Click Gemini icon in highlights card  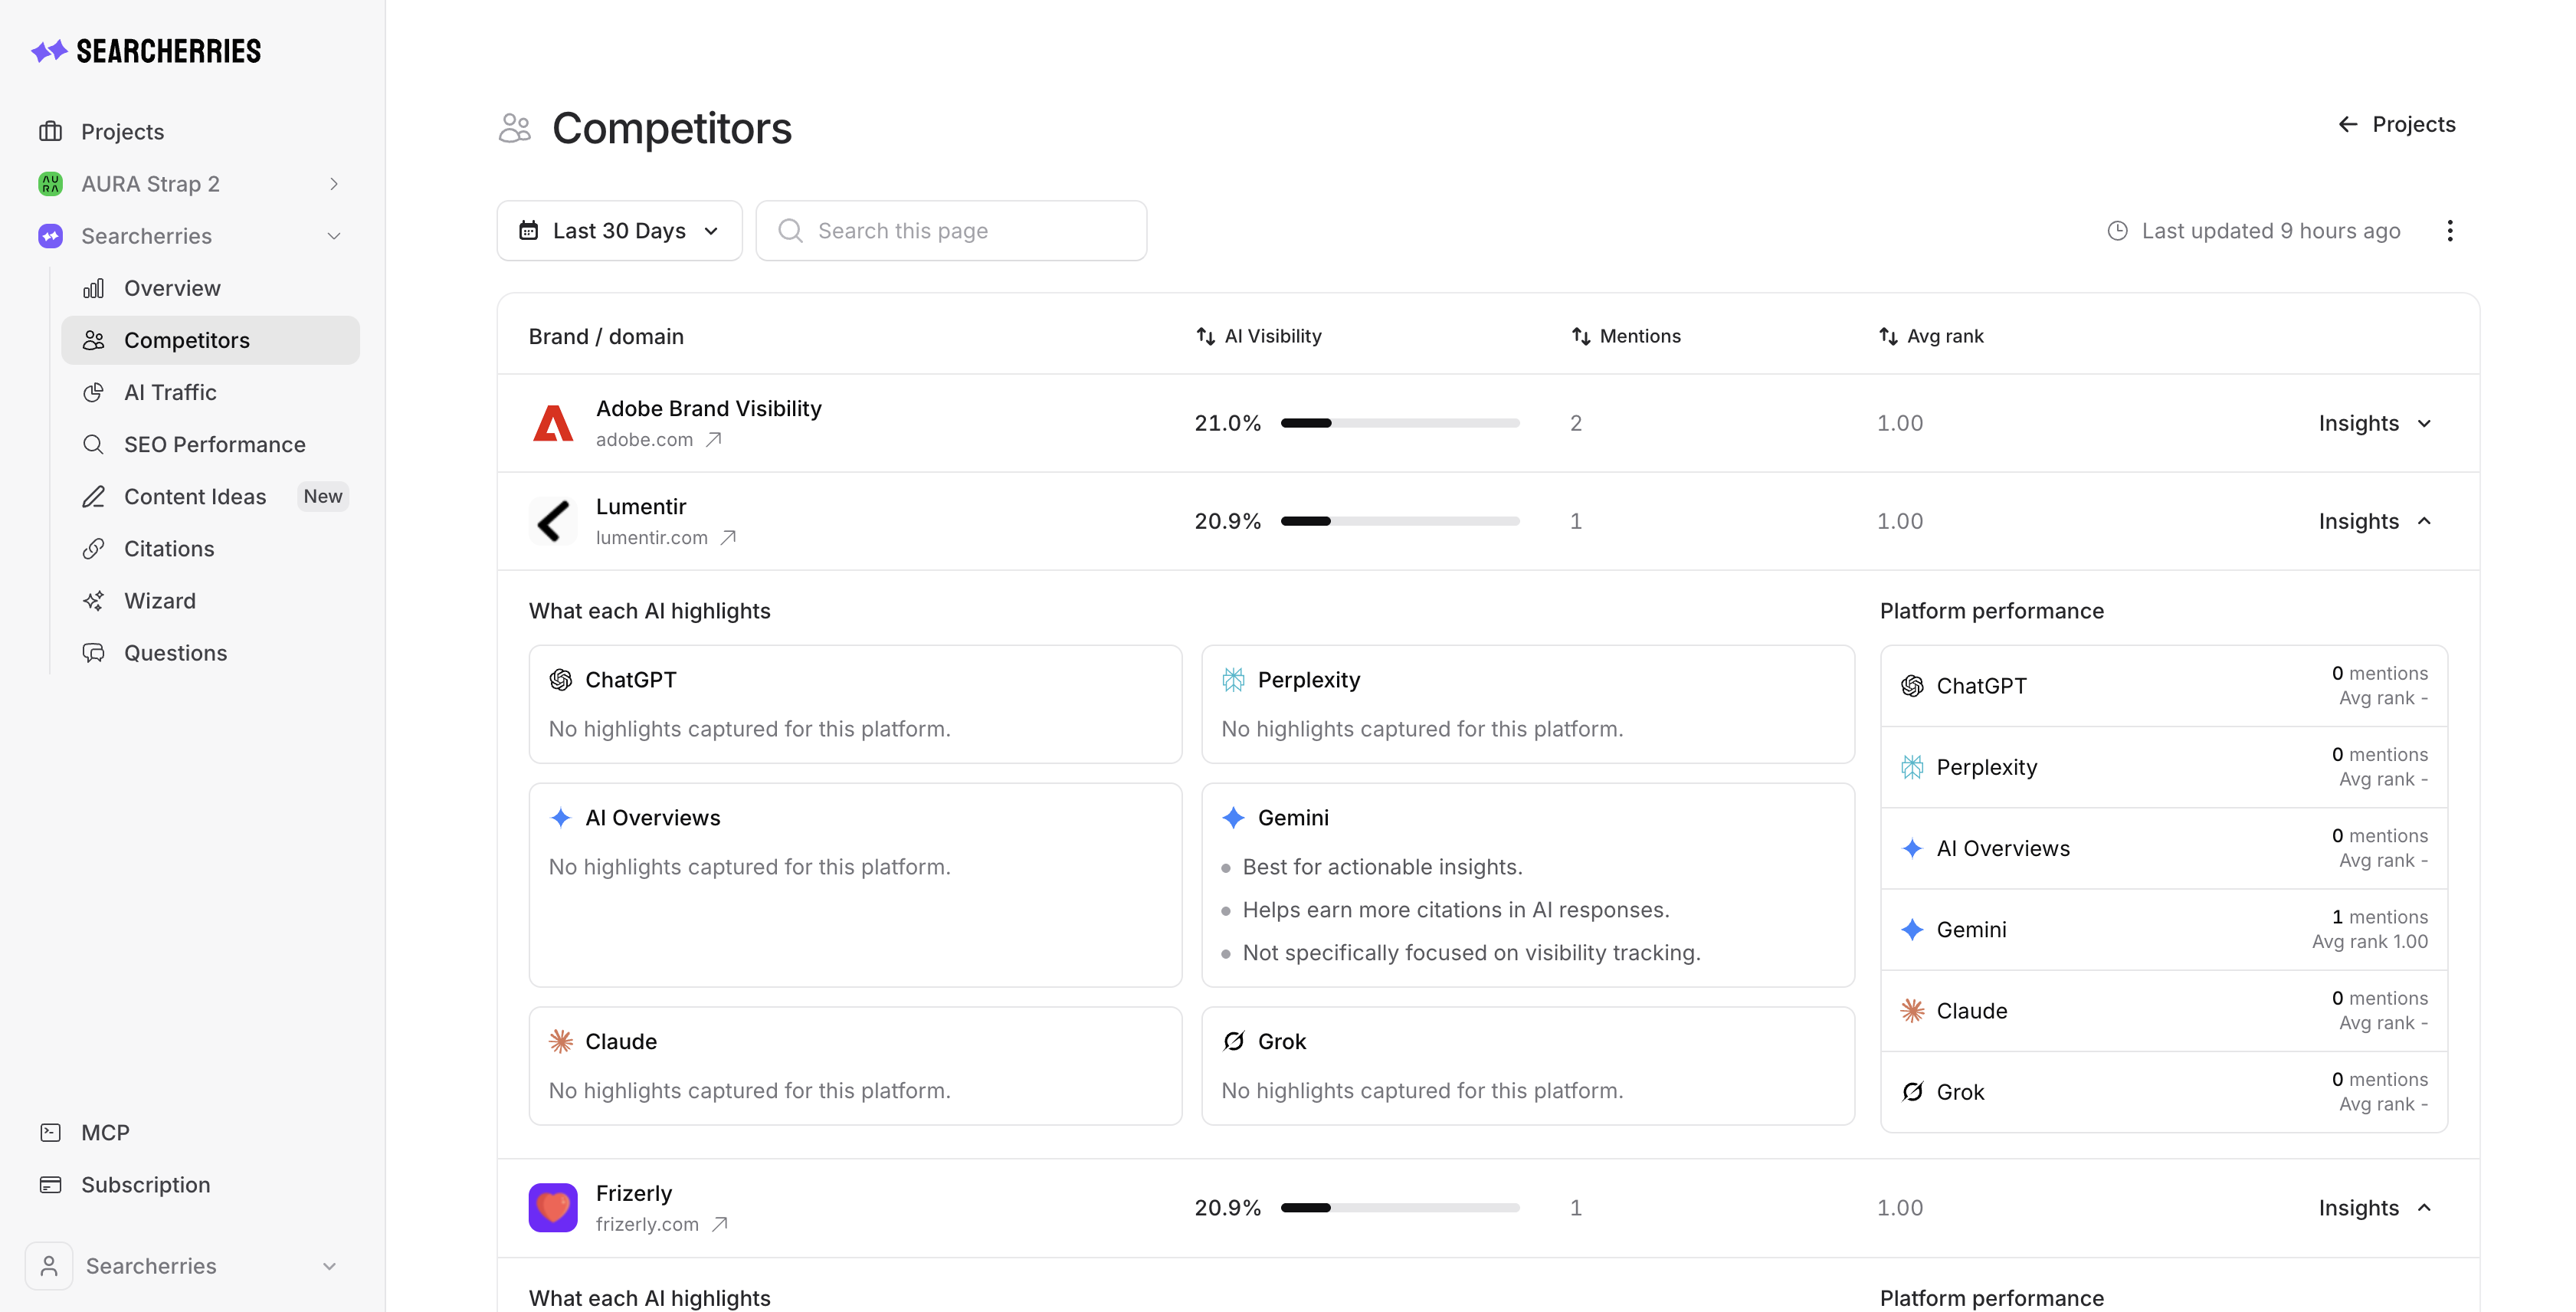coord(1234,818)
